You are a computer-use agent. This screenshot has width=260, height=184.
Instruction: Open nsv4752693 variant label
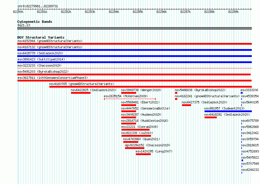250,151
